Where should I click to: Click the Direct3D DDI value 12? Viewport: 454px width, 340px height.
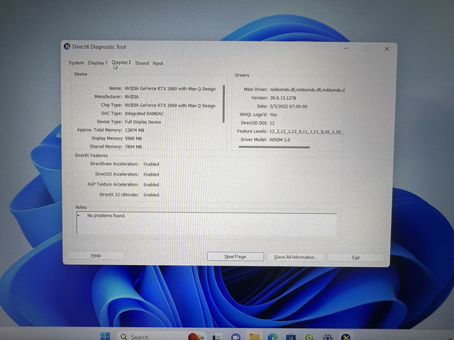272,123
